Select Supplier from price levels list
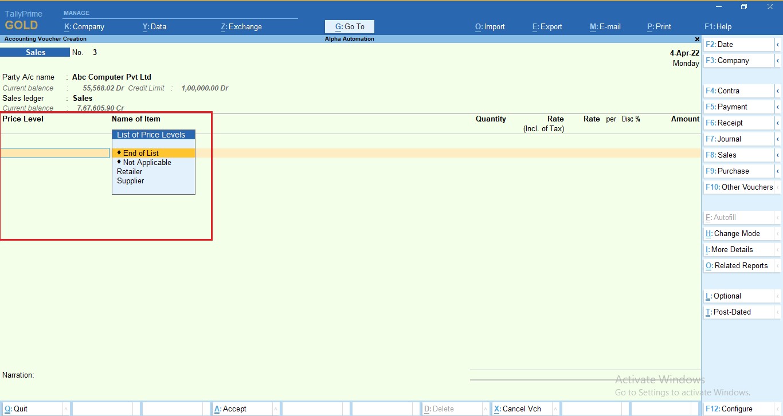 coord(130,180)
